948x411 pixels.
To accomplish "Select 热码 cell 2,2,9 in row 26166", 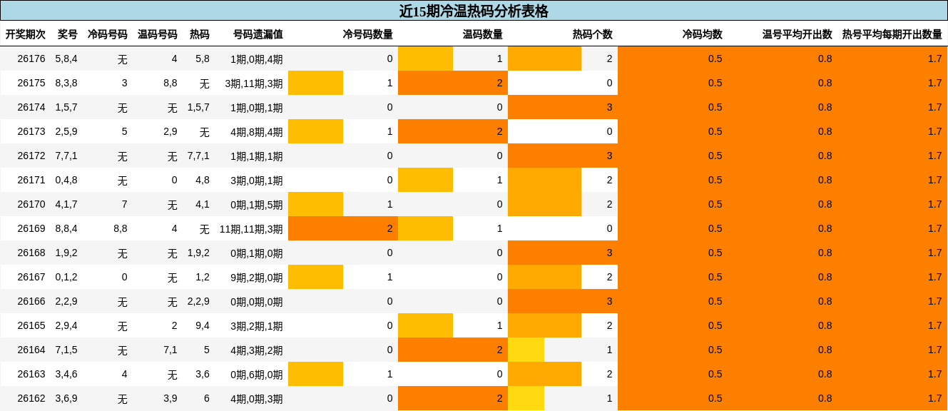I will pyautogui.click(x=198, y=301).
